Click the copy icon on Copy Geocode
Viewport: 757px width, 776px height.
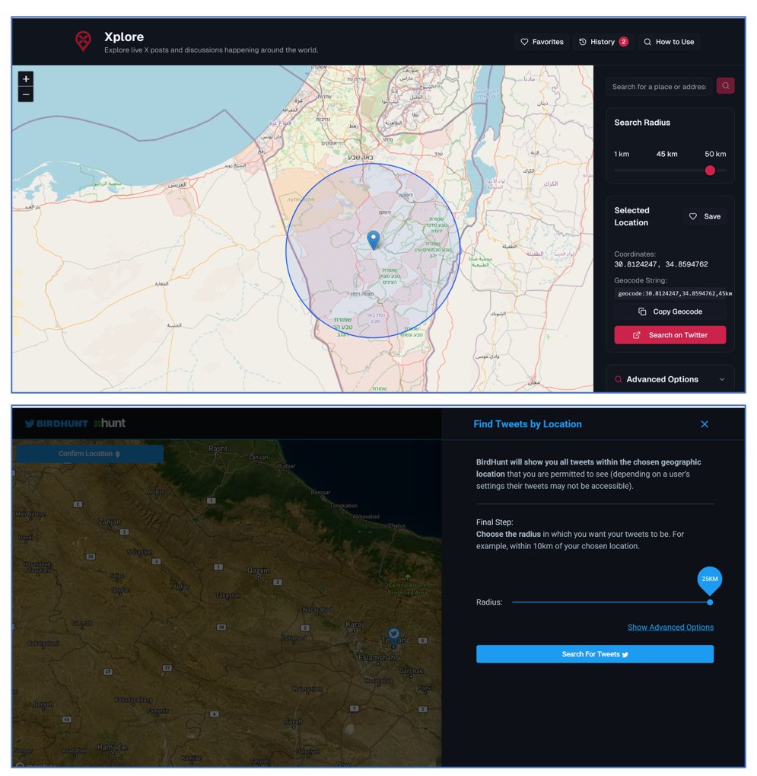coord(641,311)
